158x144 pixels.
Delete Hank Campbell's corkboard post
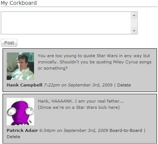point(124,85)
